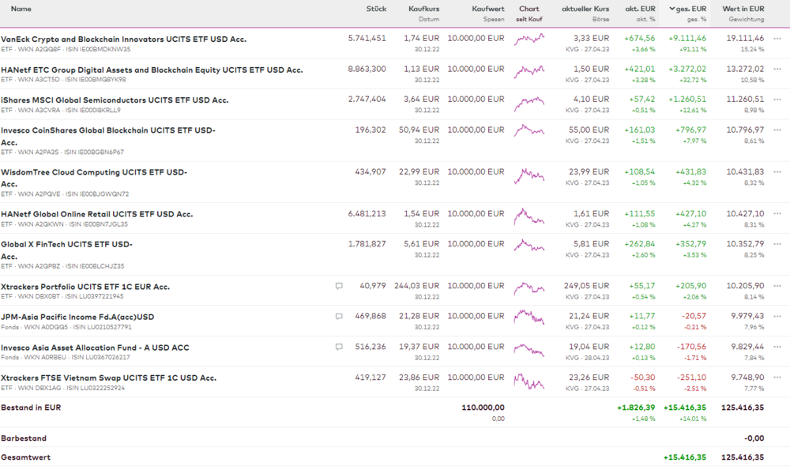
Task: Sort by the Stück column header
Action: pyautogui.click(x=376, y=9)
